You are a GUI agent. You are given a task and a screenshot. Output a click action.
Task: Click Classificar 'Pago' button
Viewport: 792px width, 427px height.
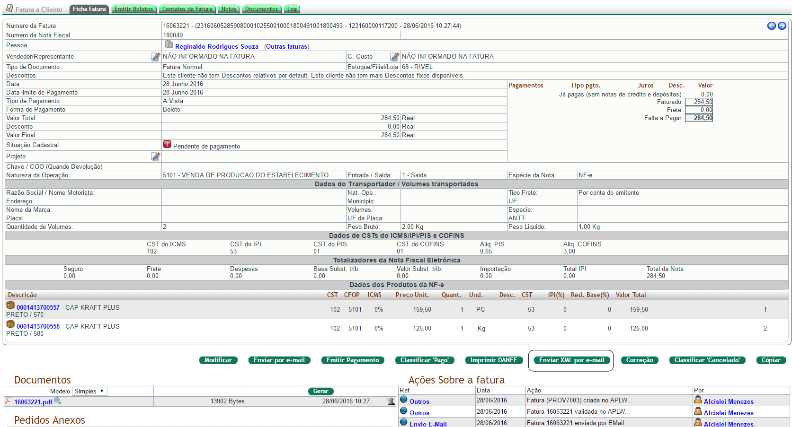[x=425, y=360]
